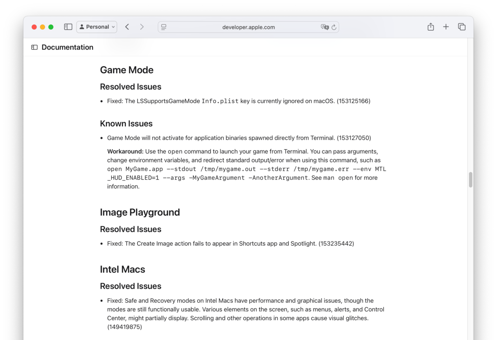Reload the current page
This screenshot has height=340, width=497.
coord(334,27)
